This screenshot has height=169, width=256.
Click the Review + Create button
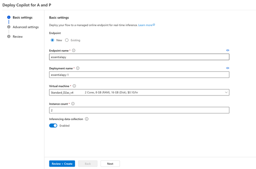[x=62, y=163]
